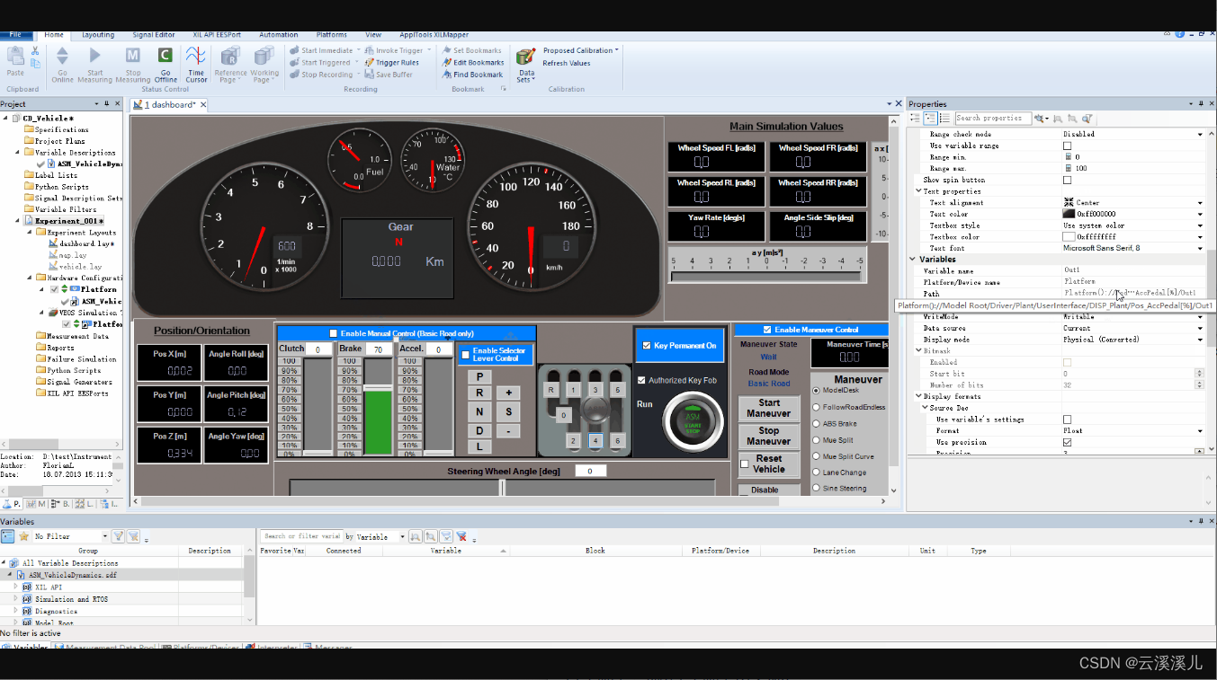Click the Brake pedal slider bar
1217x680 pixels.
379,405
